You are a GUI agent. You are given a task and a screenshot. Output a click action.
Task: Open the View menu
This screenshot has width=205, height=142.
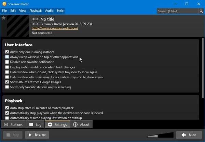click(23, 11)
